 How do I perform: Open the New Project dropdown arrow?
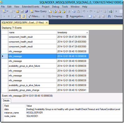point(7,11)
